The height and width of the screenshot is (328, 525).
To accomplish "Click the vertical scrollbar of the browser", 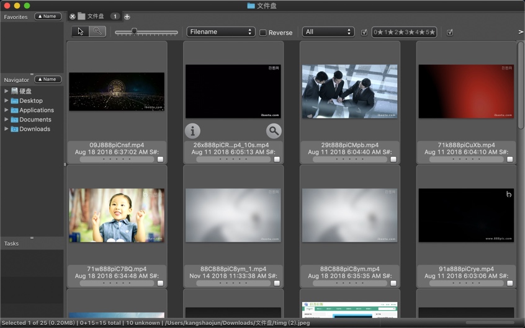I will tap(521, 86).
